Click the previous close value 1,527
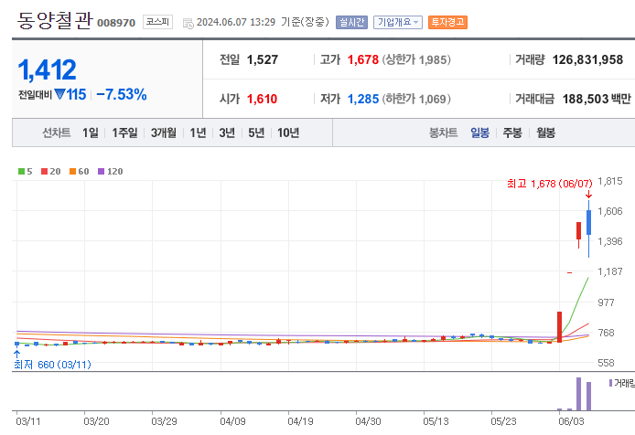 pos(263,60)
